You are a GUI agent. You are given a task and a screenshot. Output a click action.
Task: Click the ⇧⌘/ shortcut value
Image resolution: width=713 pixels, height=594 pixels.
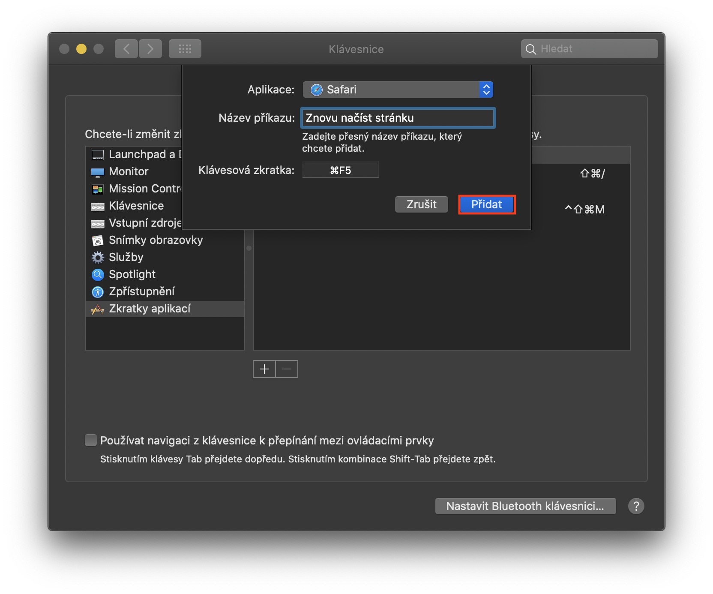coord(592,174)
